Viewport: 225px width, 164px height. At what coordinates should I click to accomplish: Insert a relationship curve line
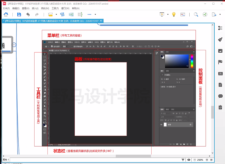coord(62,14)
